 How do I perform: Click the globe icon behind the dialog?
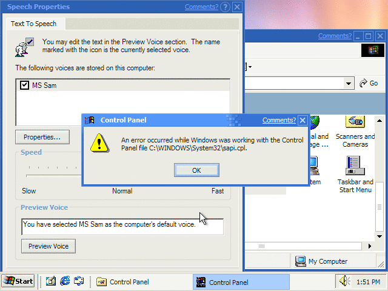click(315, 122)
